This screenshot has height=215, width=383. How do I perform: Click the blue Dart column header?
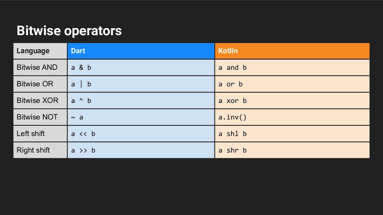click(141, 51)
